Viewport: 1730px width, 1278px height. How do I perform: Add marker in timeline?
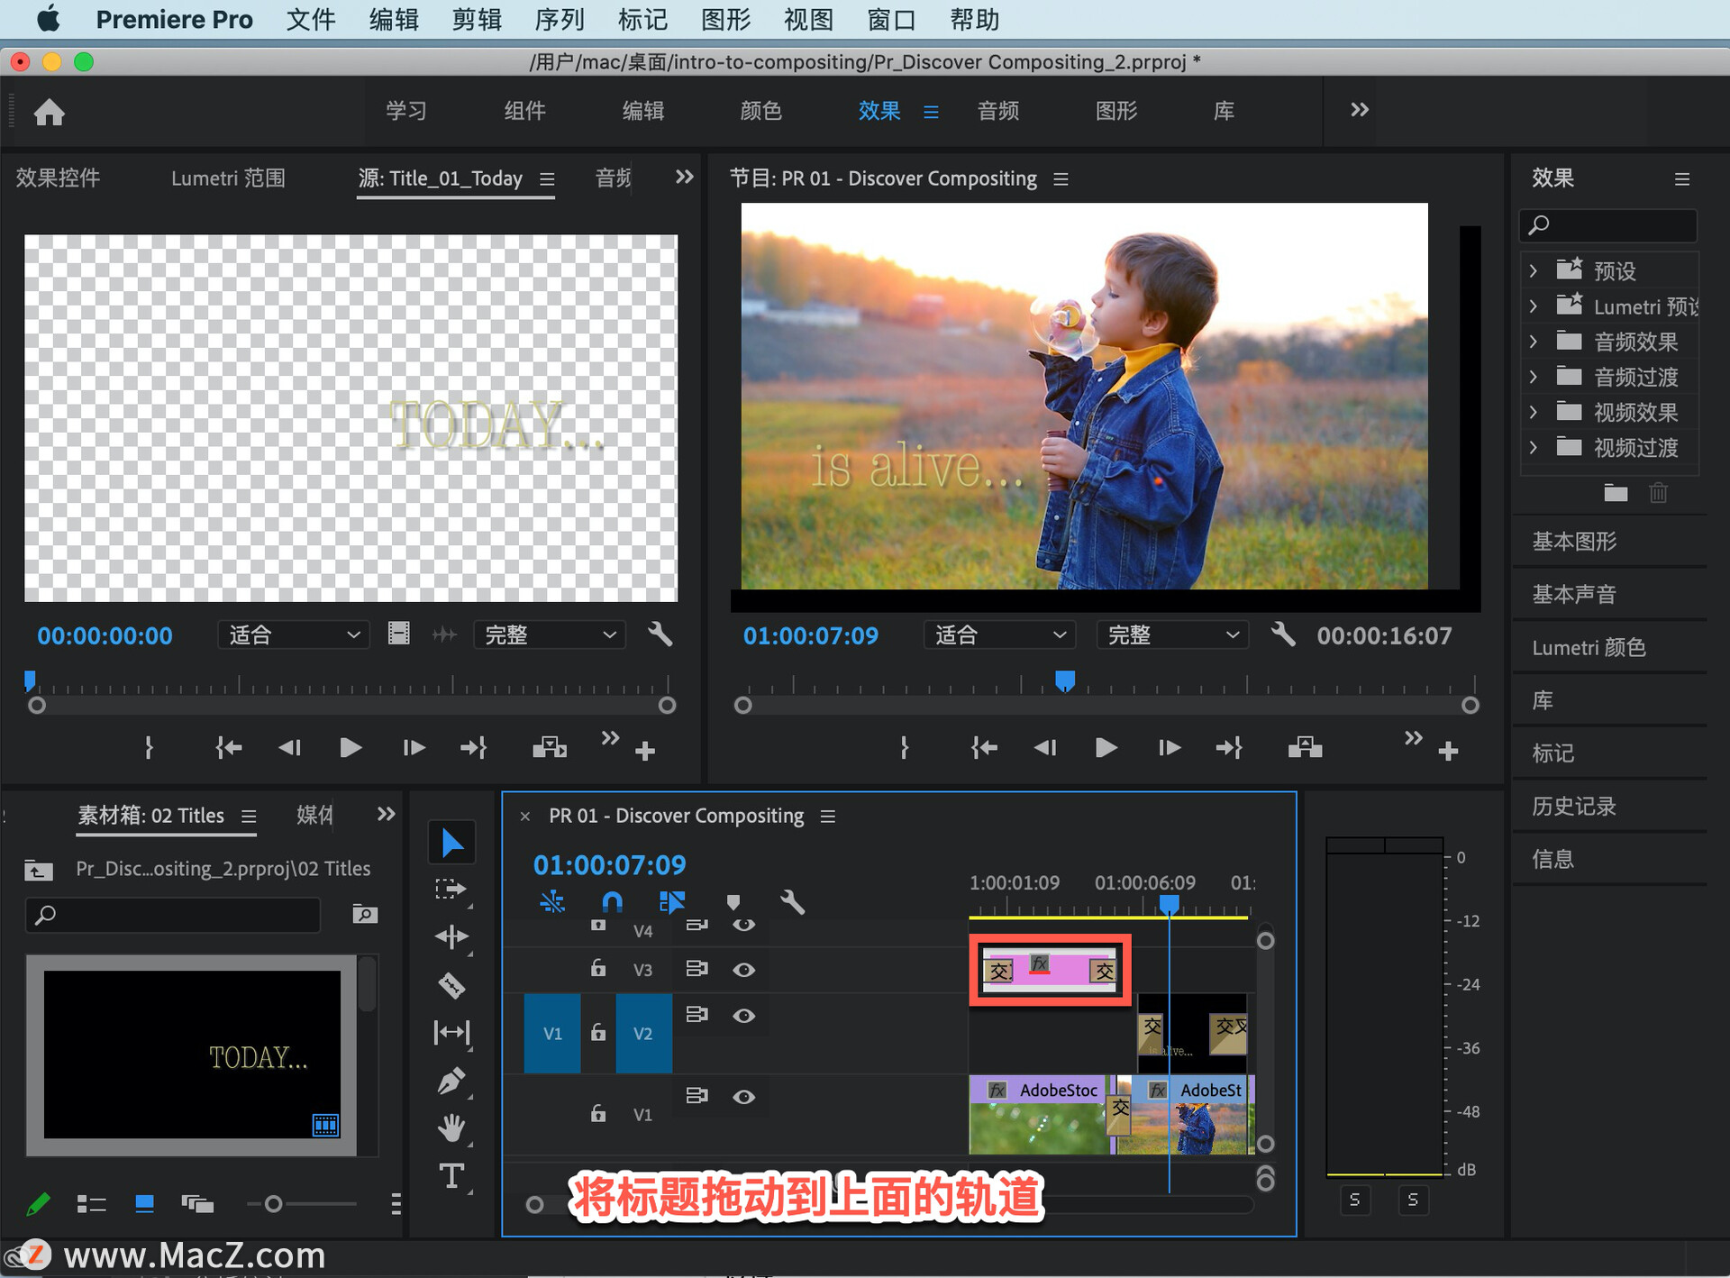[733, 902]
